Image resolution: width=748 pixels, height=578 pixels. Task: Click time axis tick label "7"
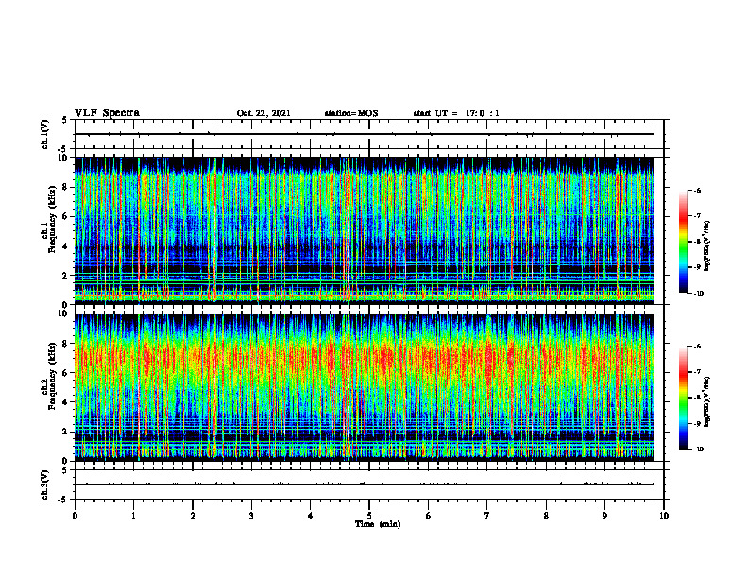[x=487, y=516]
